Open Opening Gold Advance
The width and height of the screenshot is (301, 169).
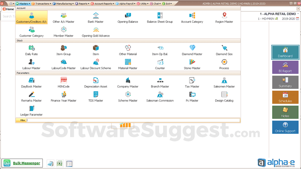tap(96, 32)
